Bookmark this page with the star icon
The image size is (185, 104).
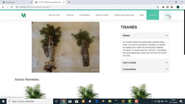pos(158,7)
